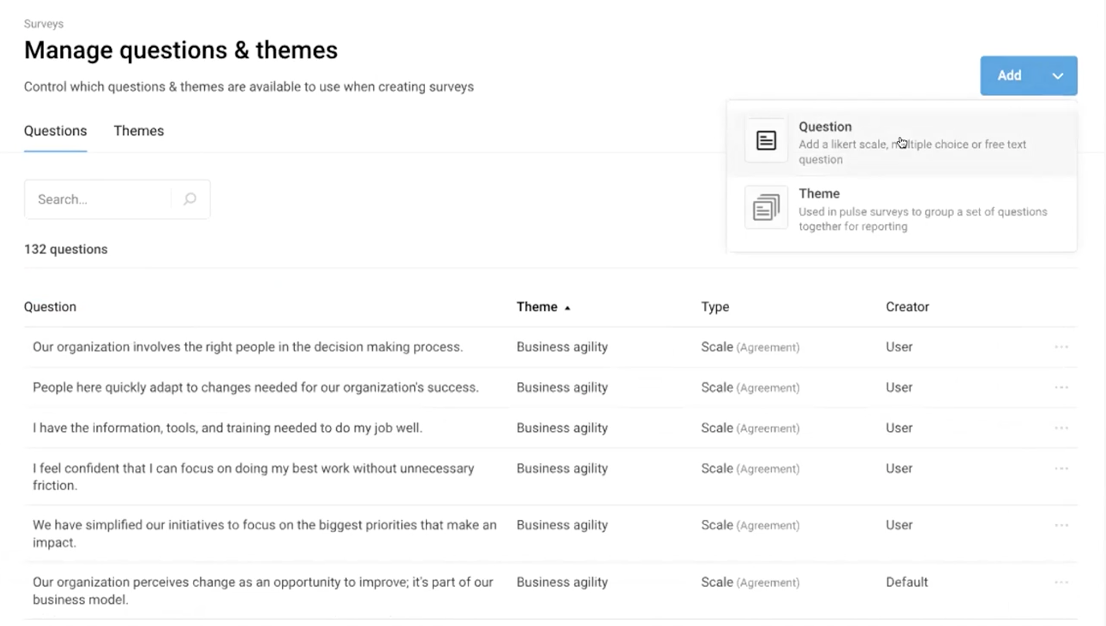Open three-dot menu for information, tools, training row

tap(1061, 428)
